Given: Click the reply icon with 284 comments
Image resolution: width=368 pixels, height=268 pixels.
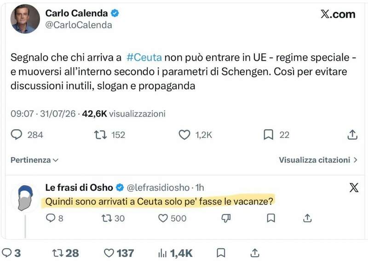Looking at the screenshot, I should (x=17, y=135).
